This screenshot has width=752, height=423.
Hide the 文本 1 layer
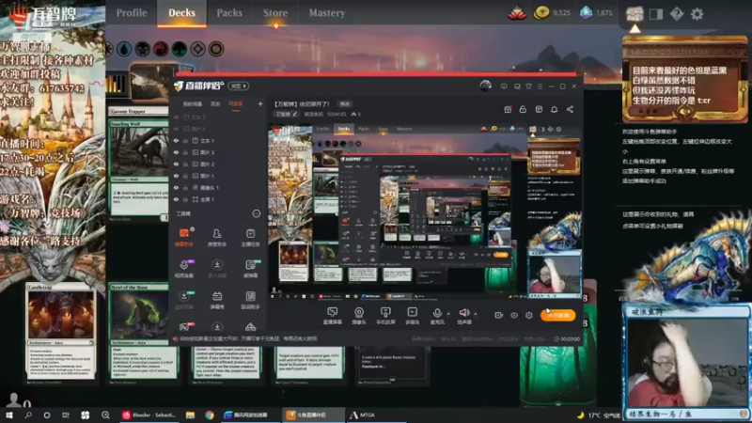[176, 141]
